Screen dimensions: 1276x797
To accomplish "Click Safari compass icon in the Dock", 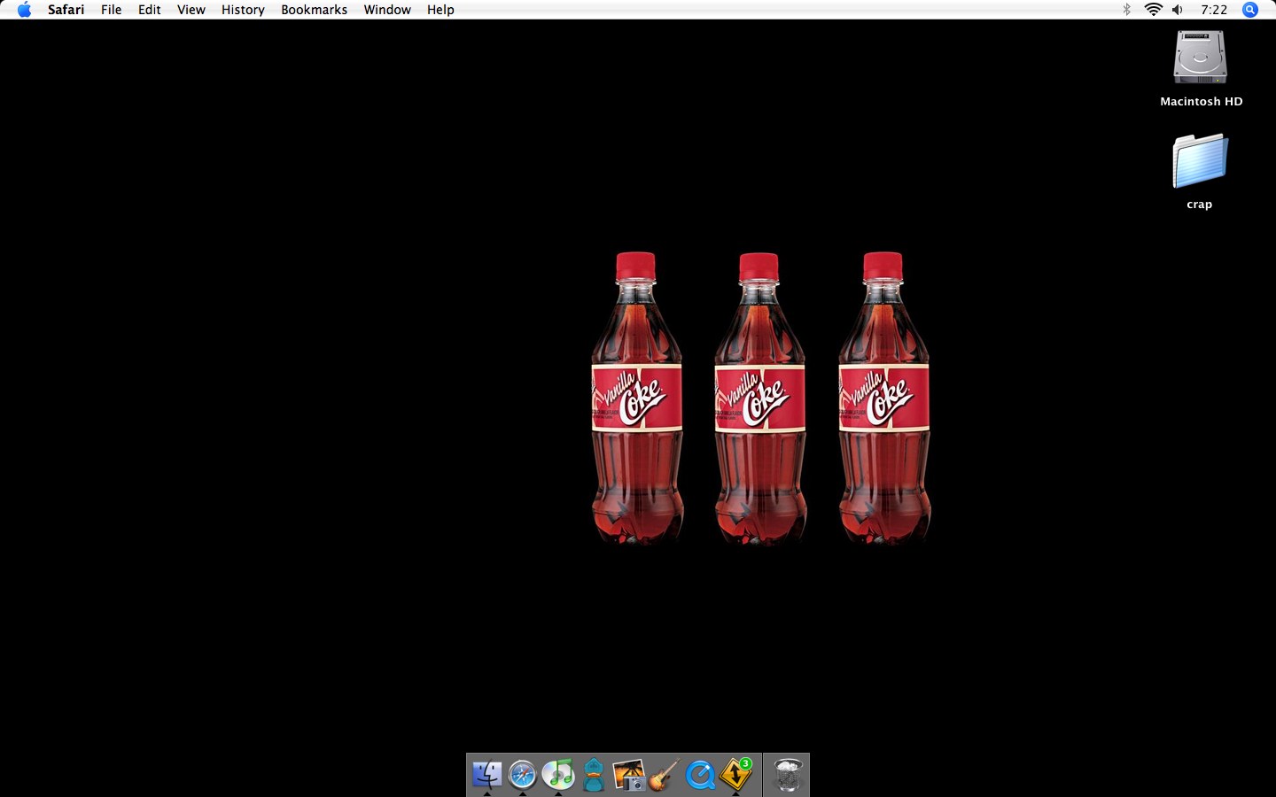I will (523, 775).
